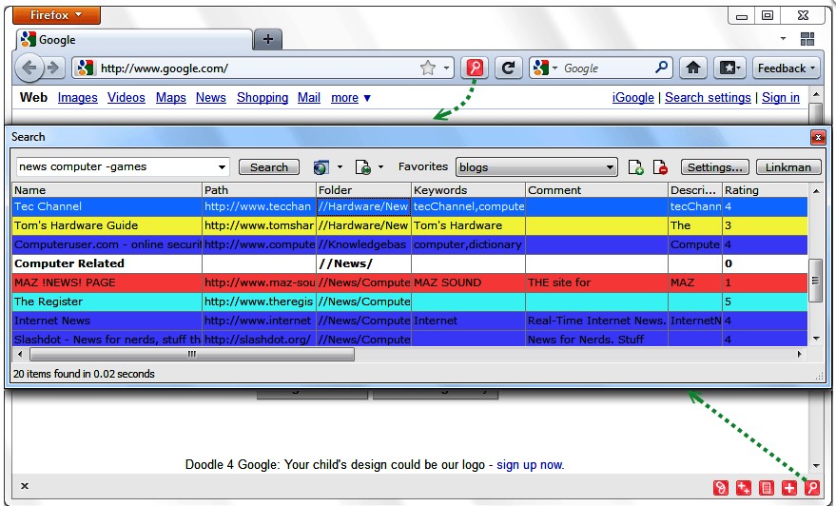
Task: Click the add favorite icon beside blogs
Action: 637,167
